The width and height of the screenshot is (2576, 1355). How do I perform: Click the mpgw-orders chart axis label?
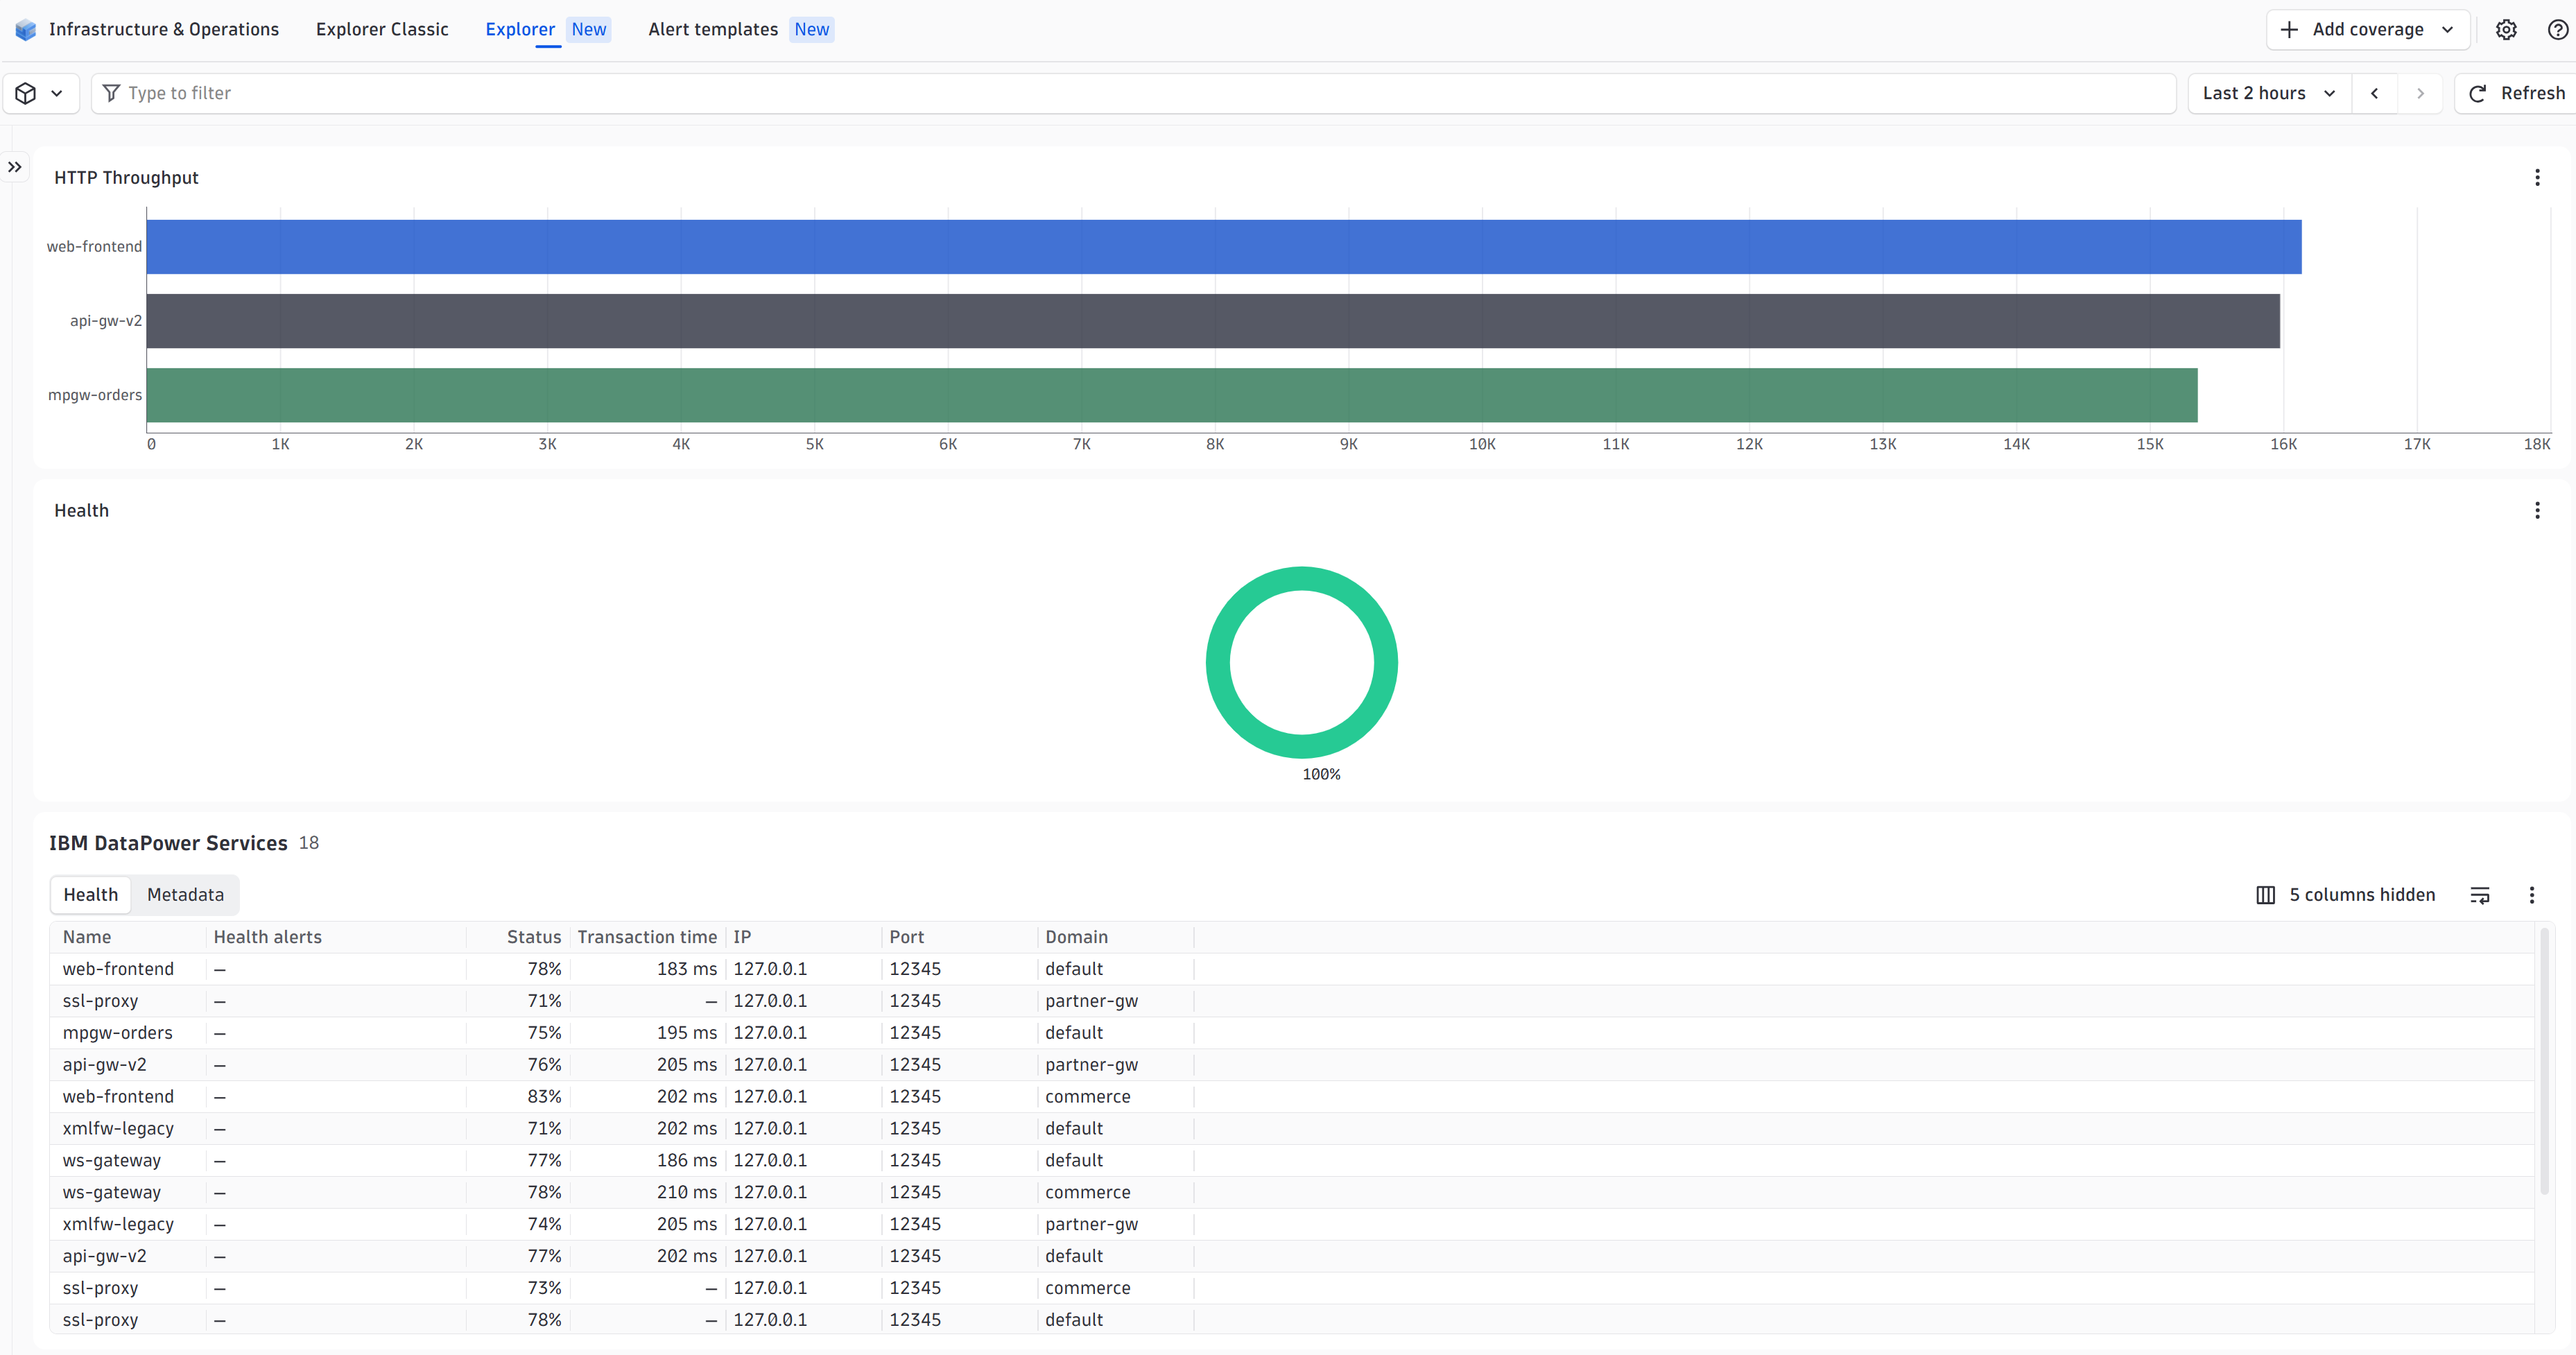(x=95, y=395)
